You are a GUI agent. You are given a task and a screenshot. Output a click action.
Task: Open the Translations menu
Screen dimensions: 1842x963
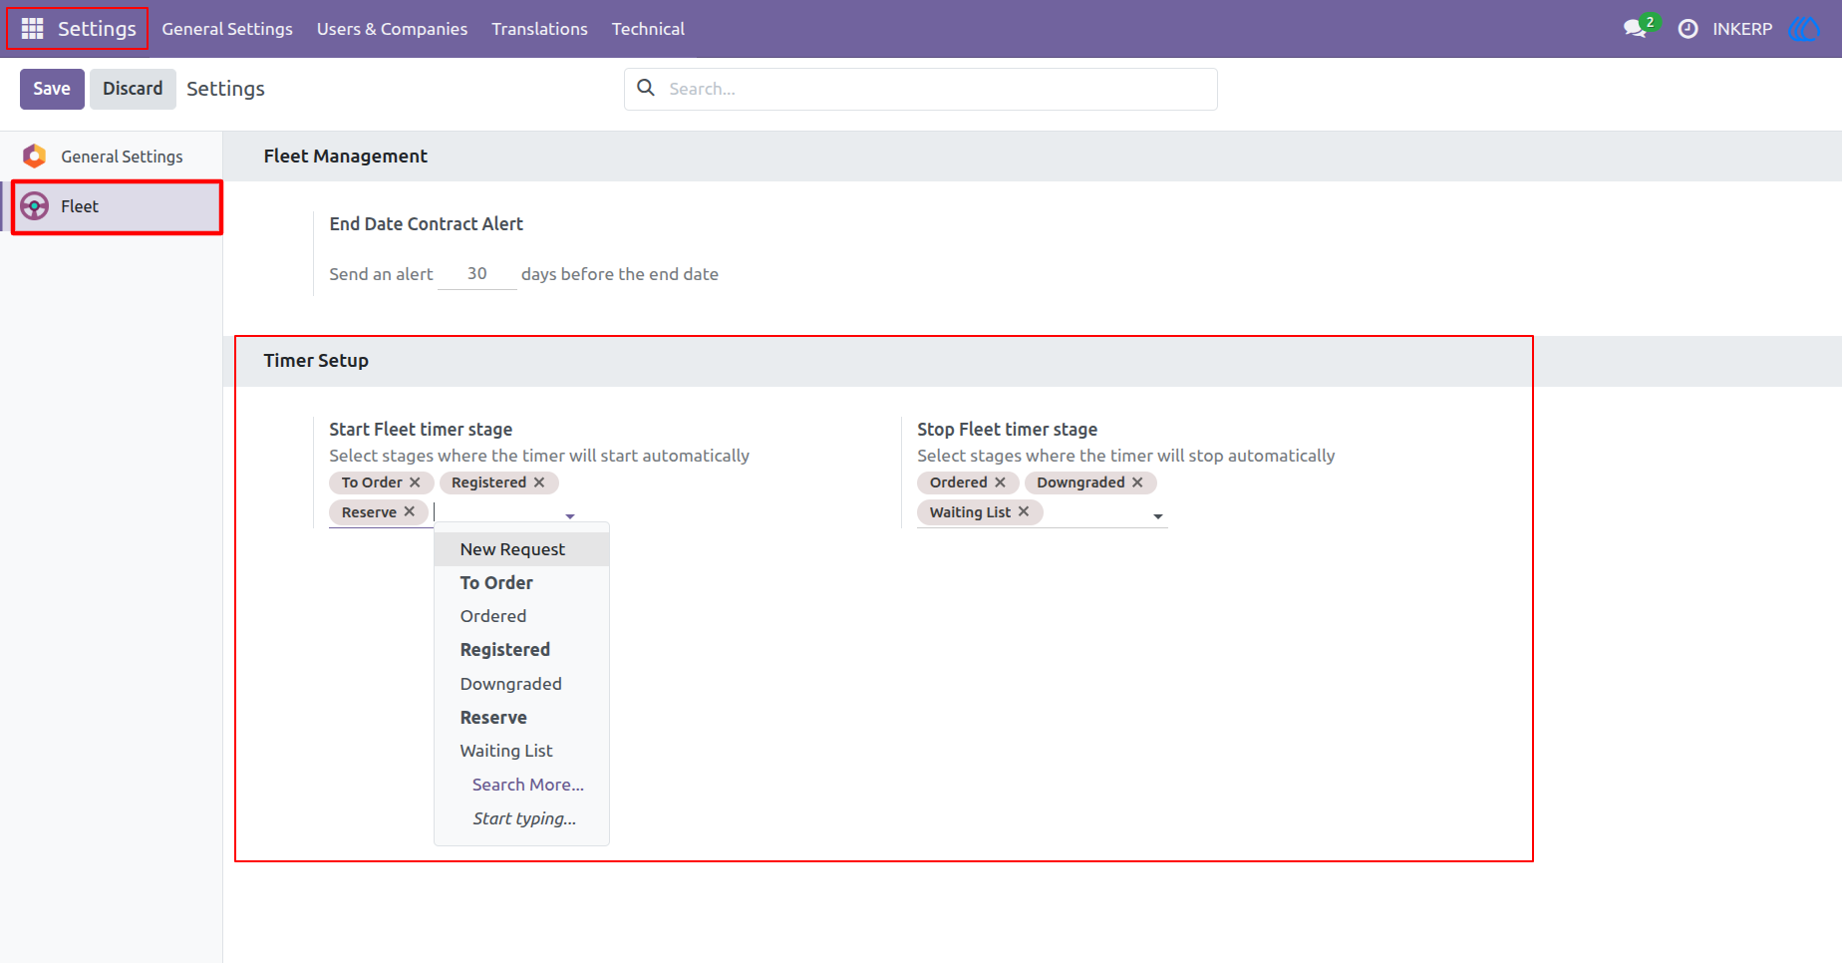[x=539, y=29]
